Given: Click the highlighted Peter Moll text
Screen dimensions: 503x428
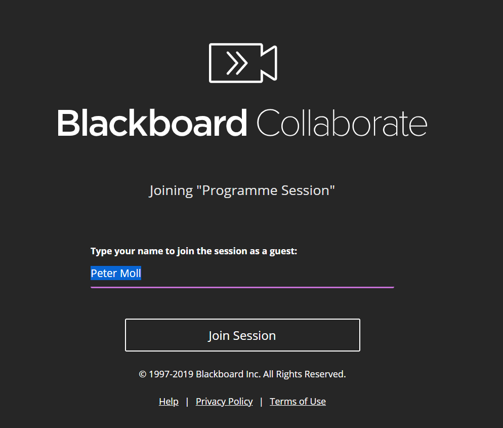Looking at the screenshot, I should tap(116, 273).
